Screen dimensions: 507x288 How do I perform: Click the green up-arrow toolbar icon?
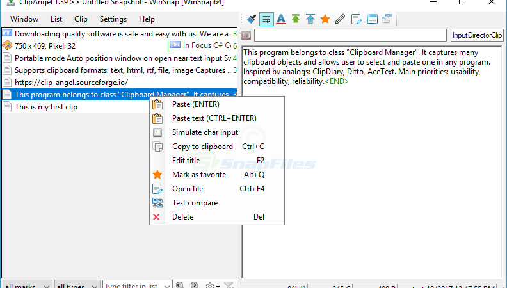pos(296,19)
